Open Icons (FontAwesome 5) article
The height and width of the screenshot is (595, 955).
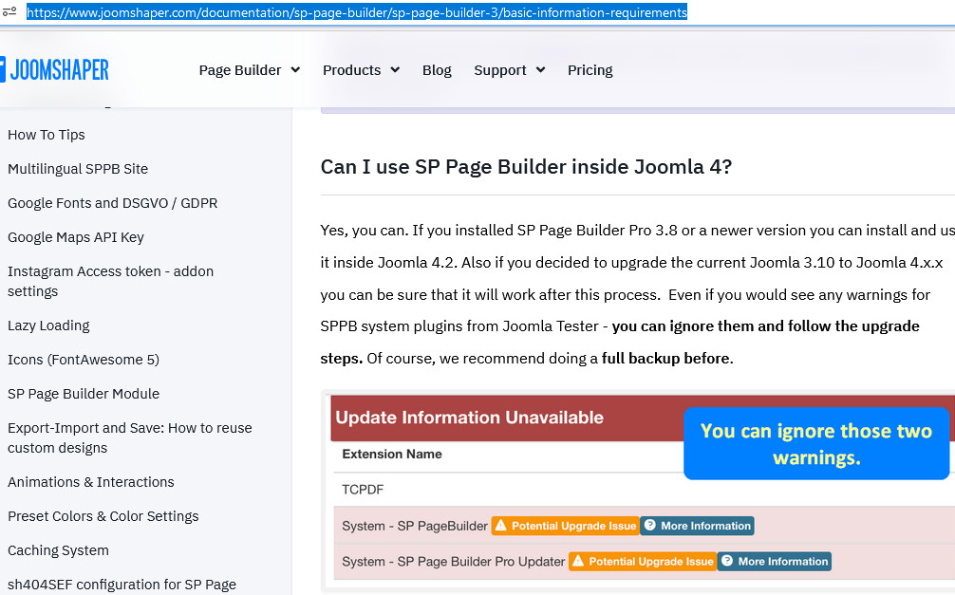(84, 360)
